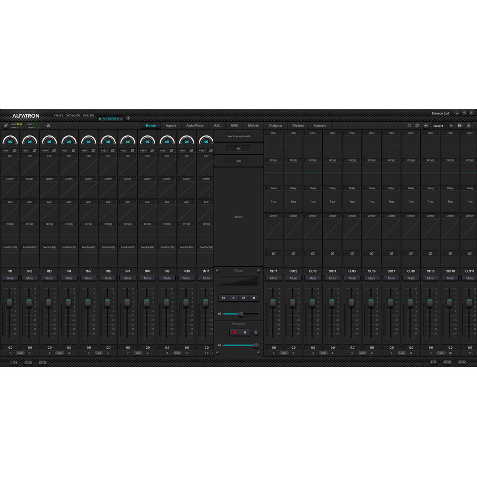Start recording with the red Recorder button
The height and width of the screenshot is (477, 477).
coord(235,332)
